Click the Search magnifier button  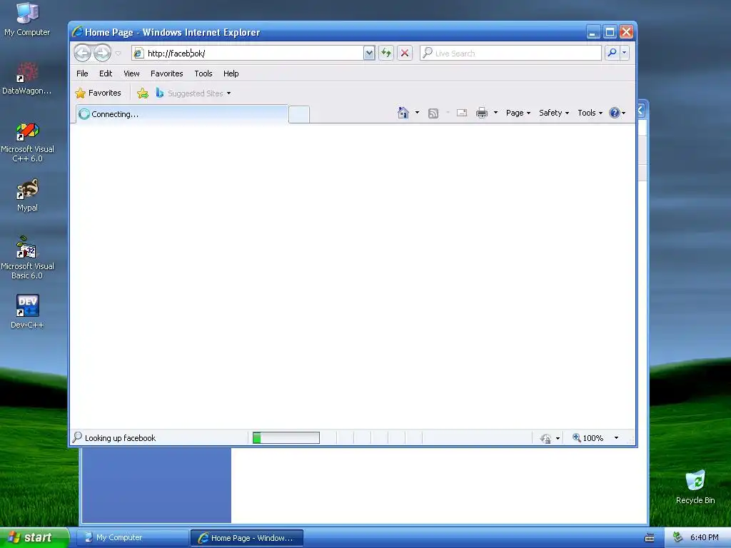[612, 53]
